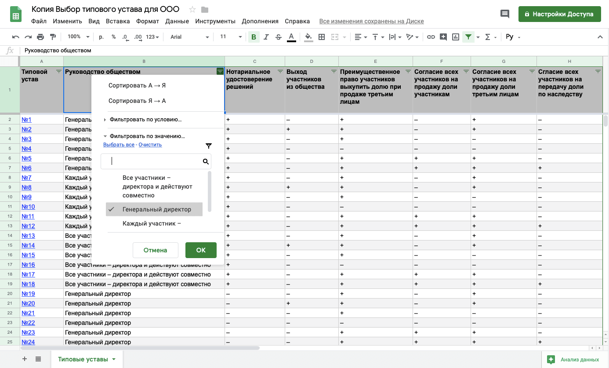Star this document next to the title
609x368 pixels.
pyautogui.click(x=192, y=10)
